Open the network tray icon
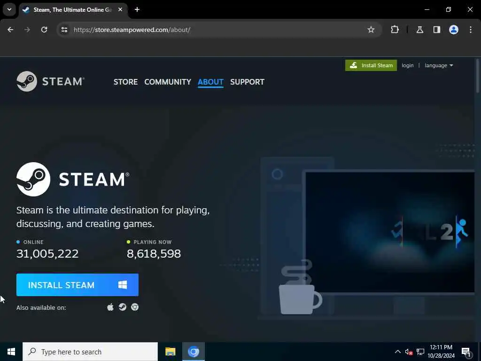Screen dimensions: 481x361 point(420,352)
